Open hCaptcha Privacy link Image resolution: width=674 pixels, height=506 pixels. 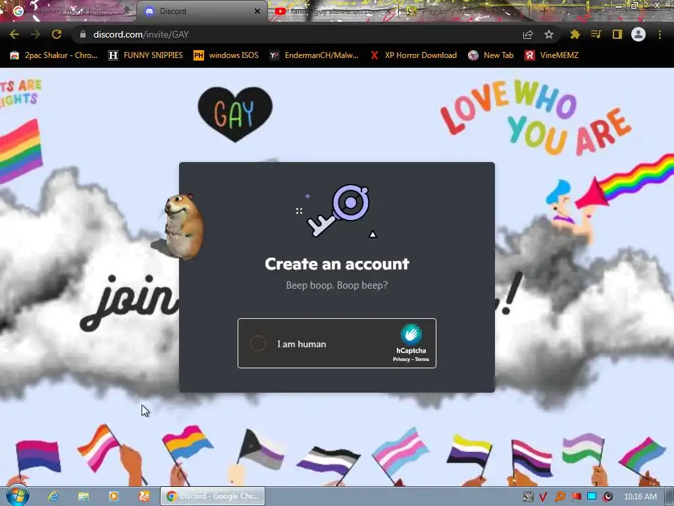click(401, 359)
